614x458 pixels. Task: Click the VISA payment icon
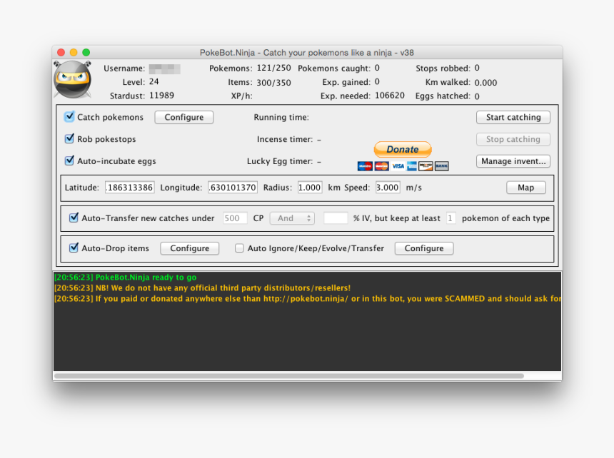(398, 166)
